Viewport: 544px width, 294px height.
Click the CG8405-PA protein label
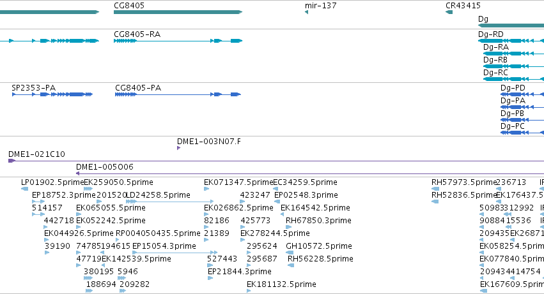(138, 88)
